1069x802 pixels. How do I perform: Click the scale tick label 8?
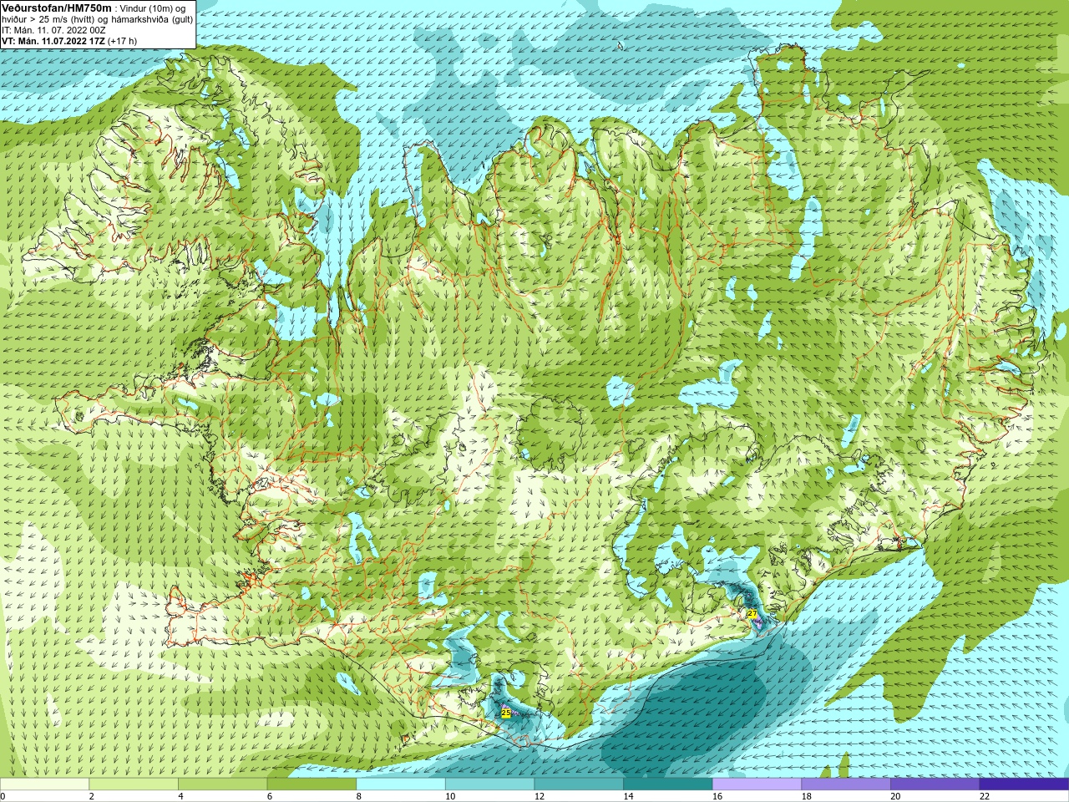point(358,796)
